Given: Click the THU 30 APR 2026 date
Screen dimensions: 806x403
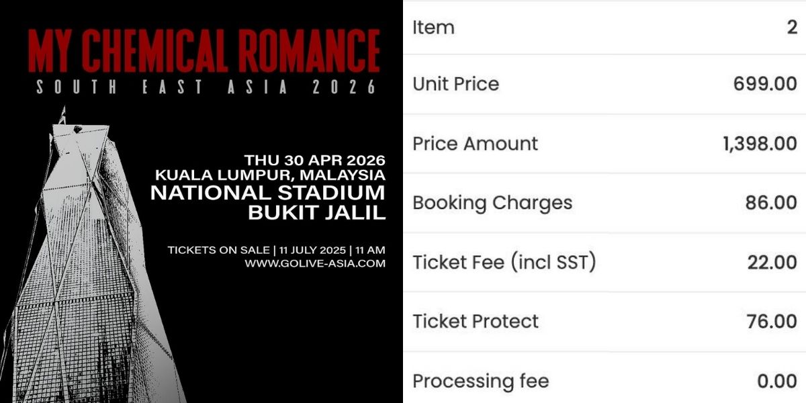Looking at the screenshot, I should coord(315,160).
